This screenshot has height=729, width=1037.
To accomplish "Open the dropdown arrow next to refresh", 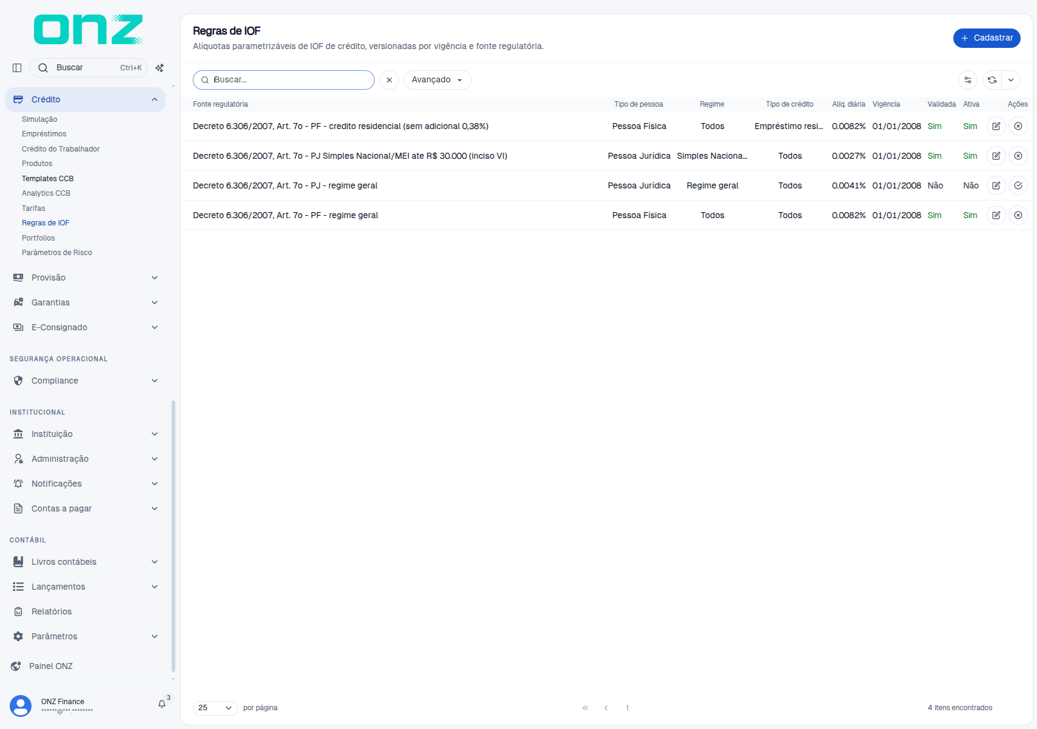I will pos(1011,80).
